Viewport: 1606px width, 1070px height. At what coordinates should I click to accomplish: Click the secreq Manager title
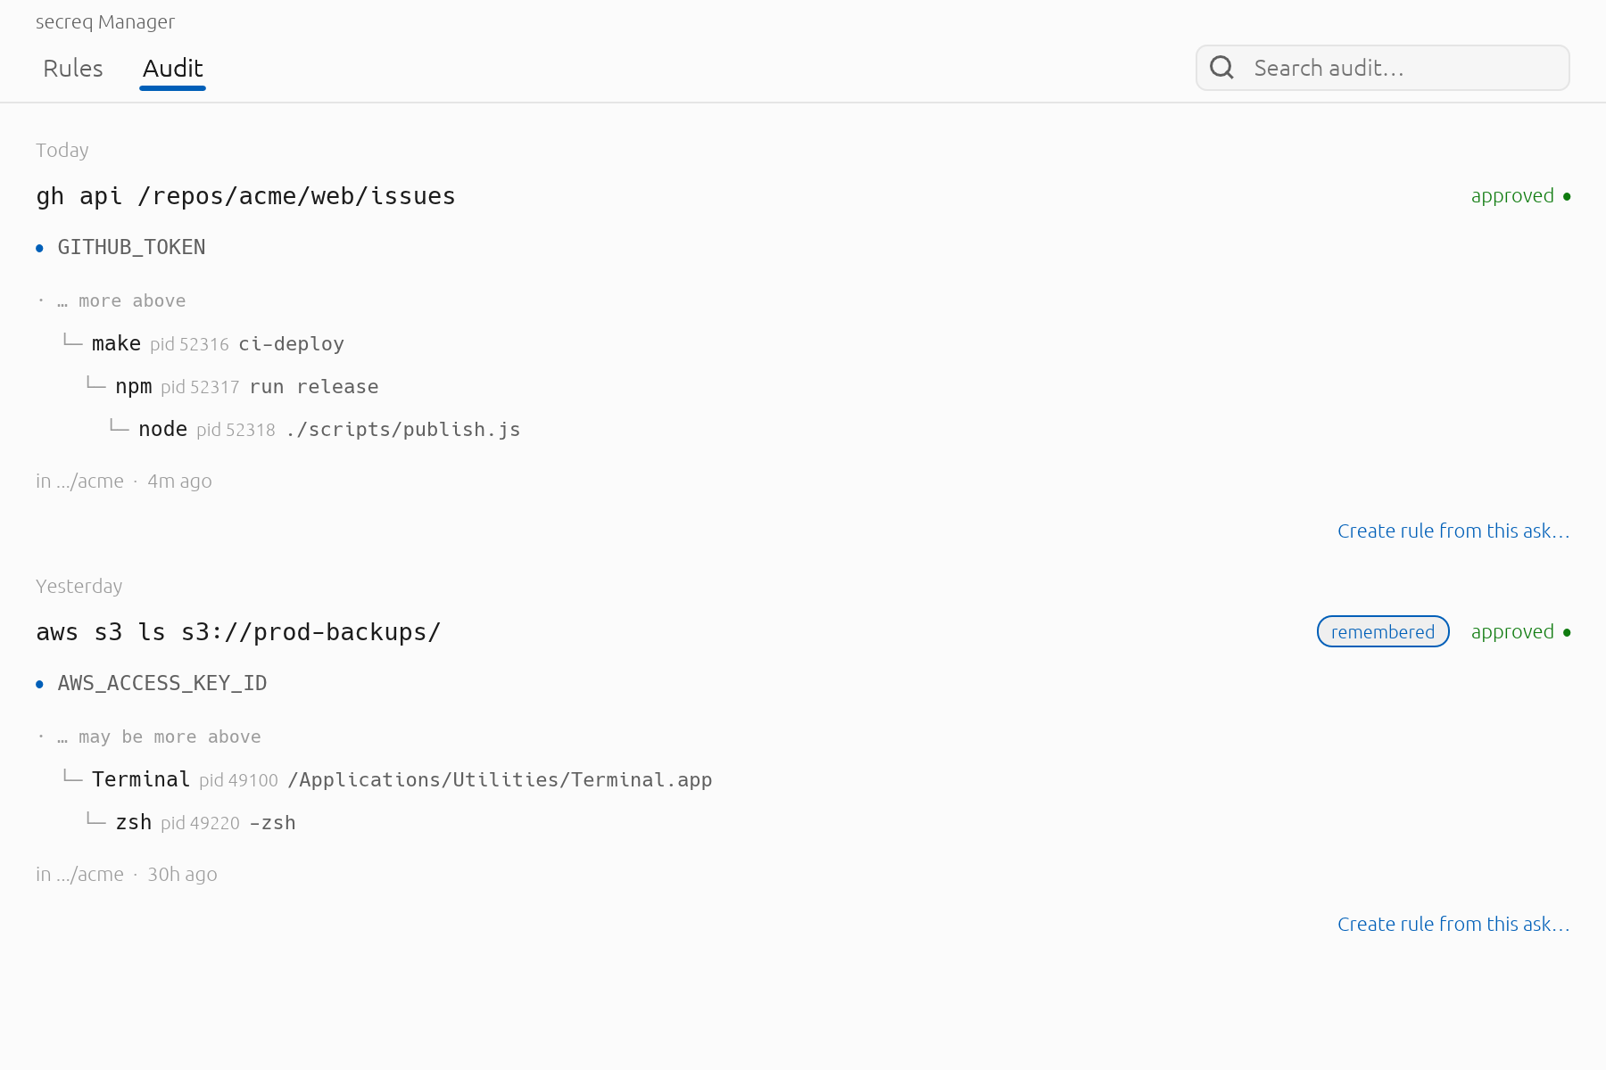coord(105,21)
